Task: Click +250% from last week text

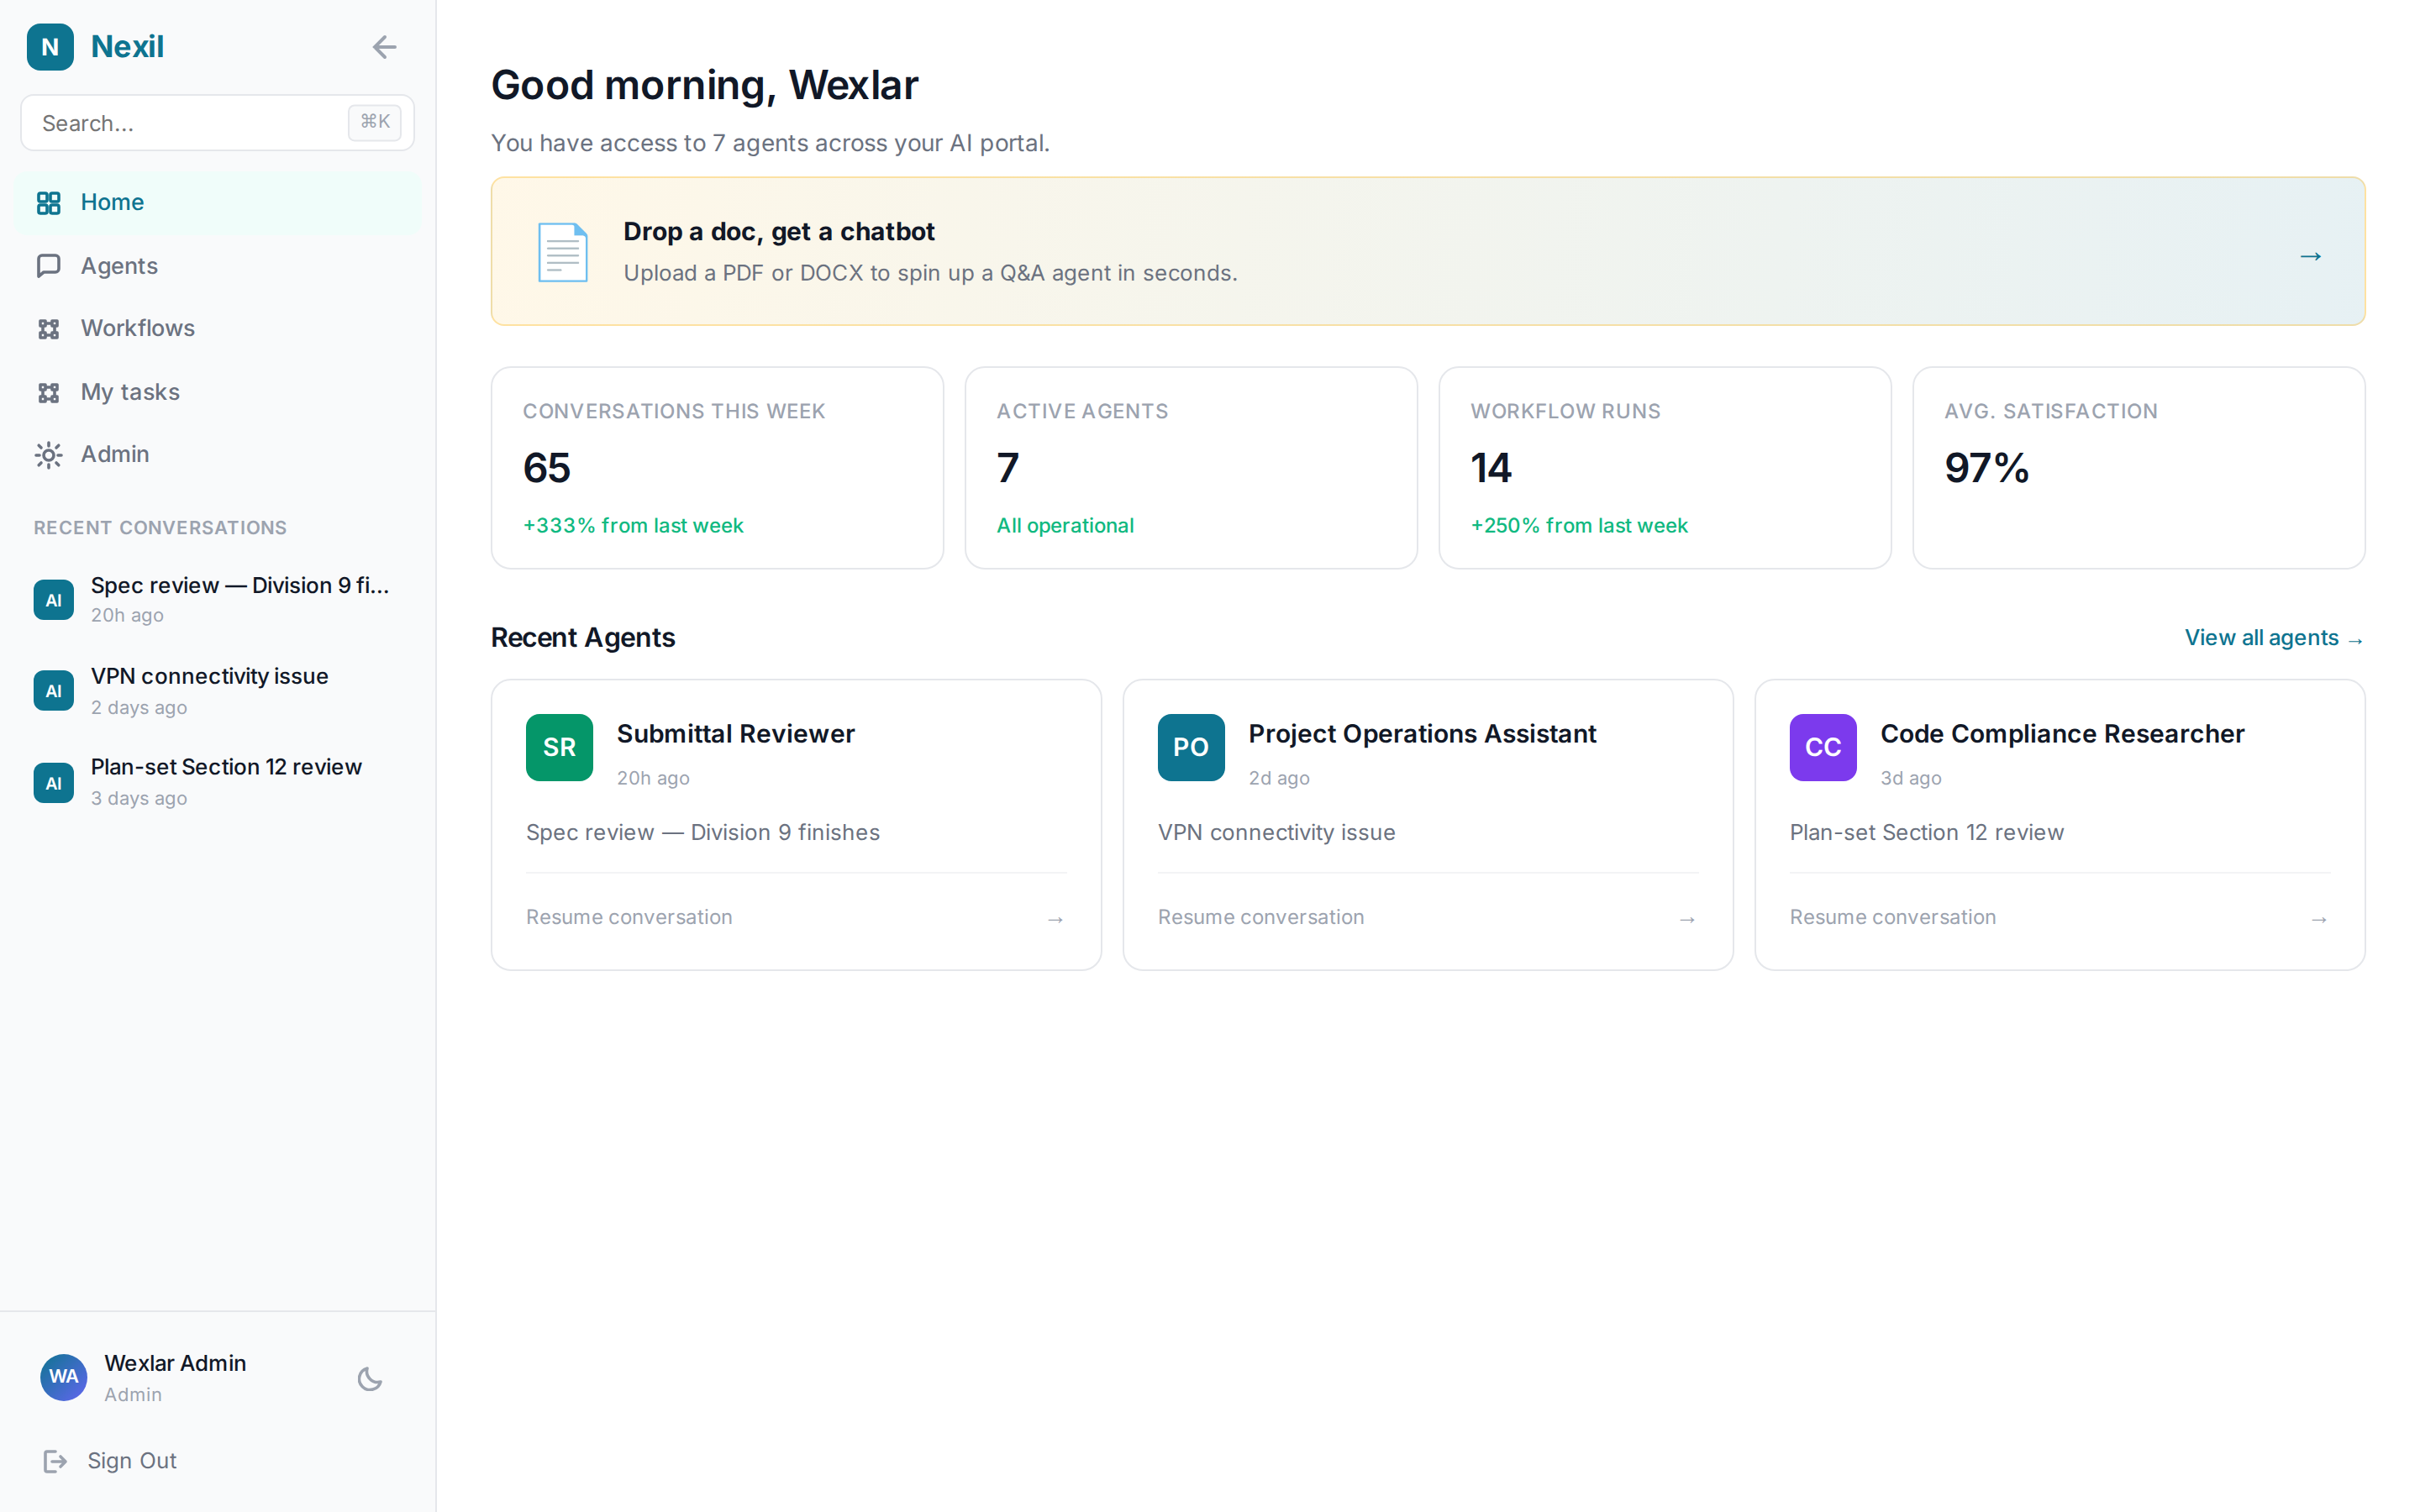Action: [1579, 525]
